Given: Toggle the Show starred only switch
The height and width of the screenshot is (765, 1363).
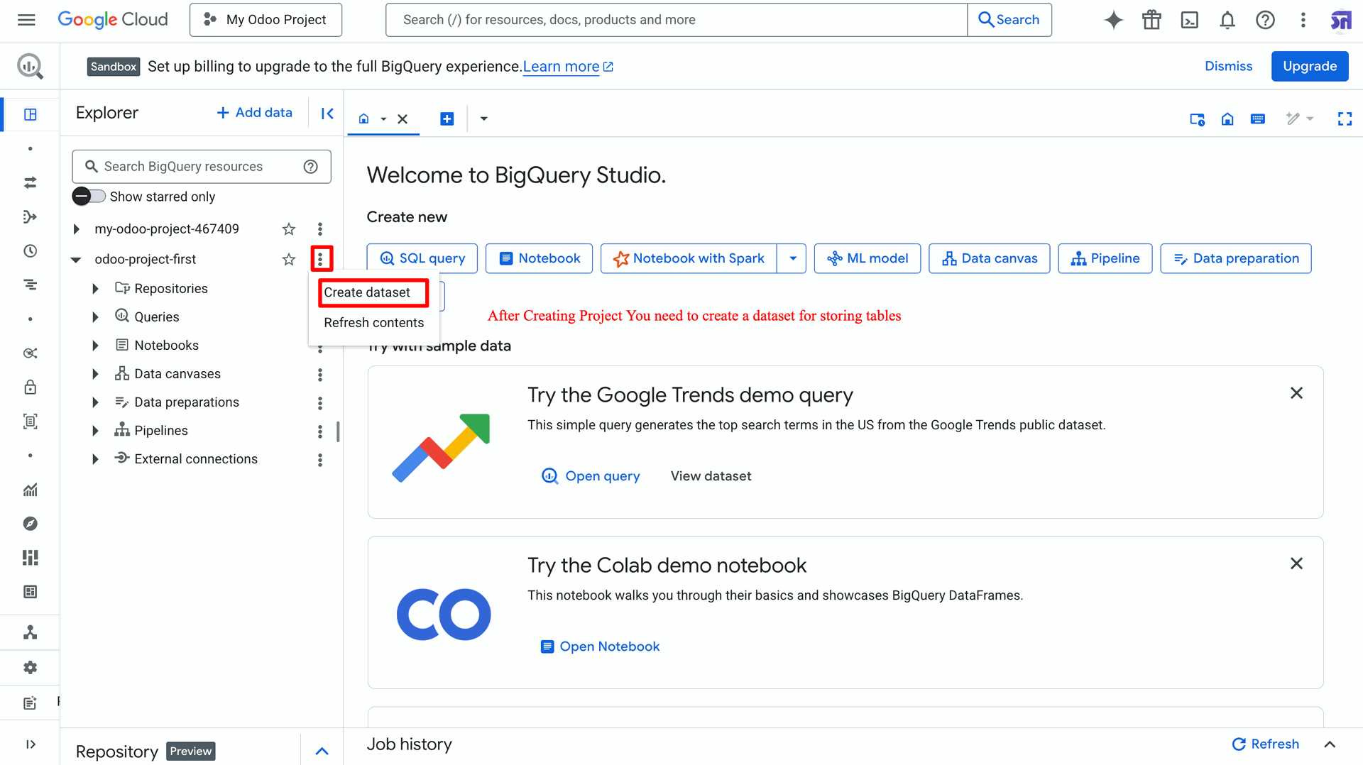Looking at the screenshot, I should point(89,197).
